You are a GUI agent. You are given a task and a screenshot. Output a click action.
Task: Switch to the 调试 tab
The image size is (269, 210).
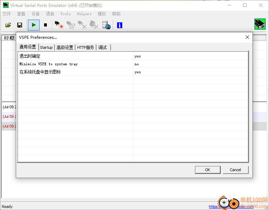pos(103,47)
